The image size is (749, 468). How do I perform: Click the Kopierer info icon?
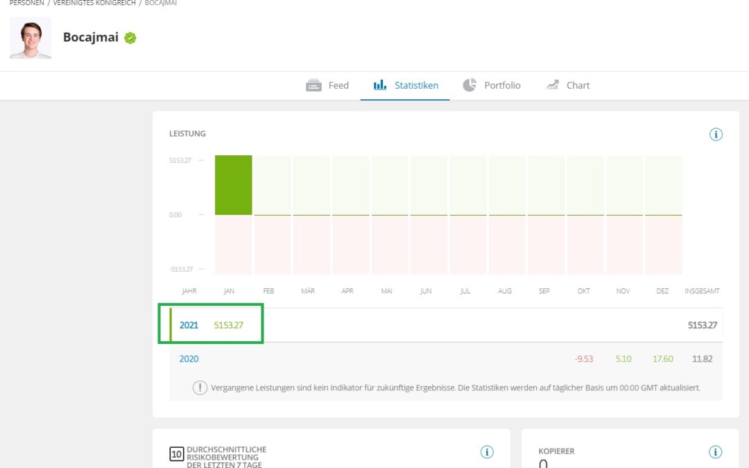point(716,452)
